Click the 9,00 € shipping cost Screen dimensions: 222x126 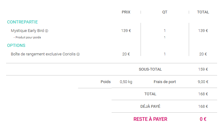(203, 82)
